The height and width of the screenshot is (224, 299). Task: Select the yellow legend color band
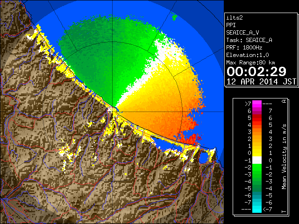click(x=257, y=153)
